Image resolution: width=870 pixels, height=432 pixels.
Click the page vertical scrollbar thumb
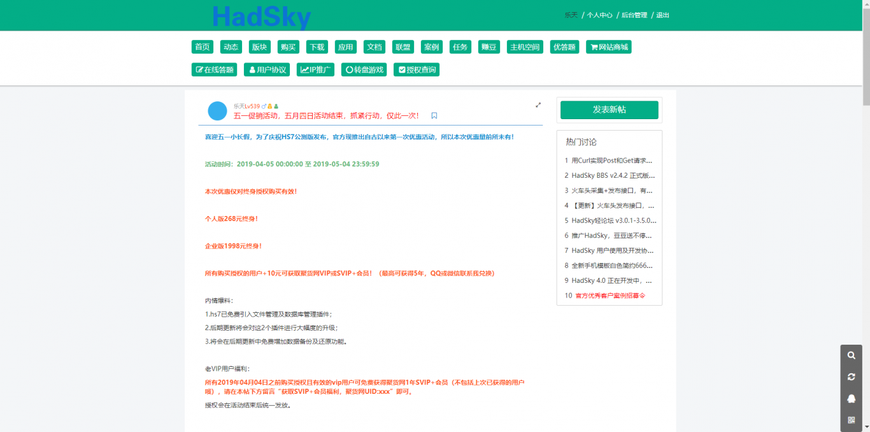866,57
